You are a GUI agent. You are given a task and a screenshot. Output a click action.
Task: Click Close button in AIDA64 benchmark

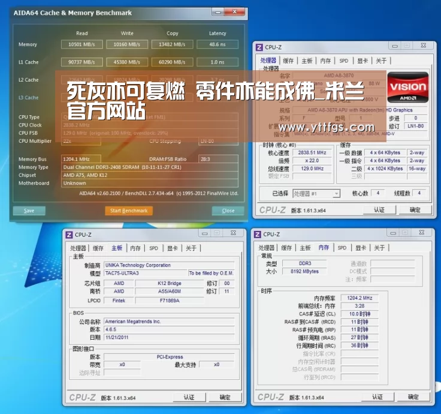(228, 211)
